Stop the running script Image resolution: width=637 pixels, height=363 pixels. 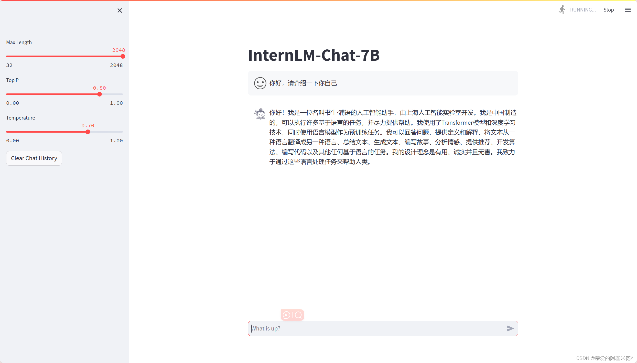pyautogui.click(x=608, y=10)
